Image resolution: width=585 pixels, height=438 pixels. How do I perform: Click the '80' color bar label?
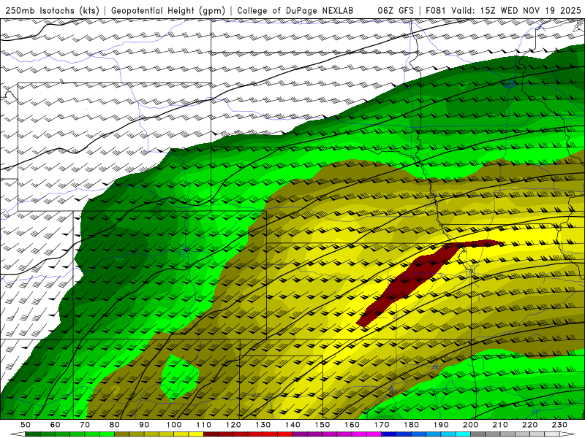[x=115, y=425]
